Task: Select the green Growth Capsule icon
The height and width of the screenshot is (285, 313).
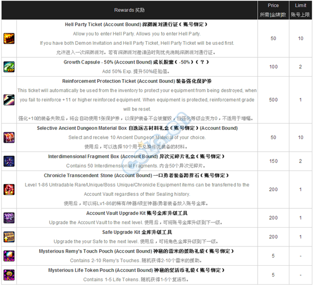Action: (9, 66)
